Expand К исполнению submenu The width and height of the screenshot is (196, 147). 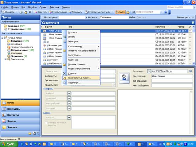point(81,46)
